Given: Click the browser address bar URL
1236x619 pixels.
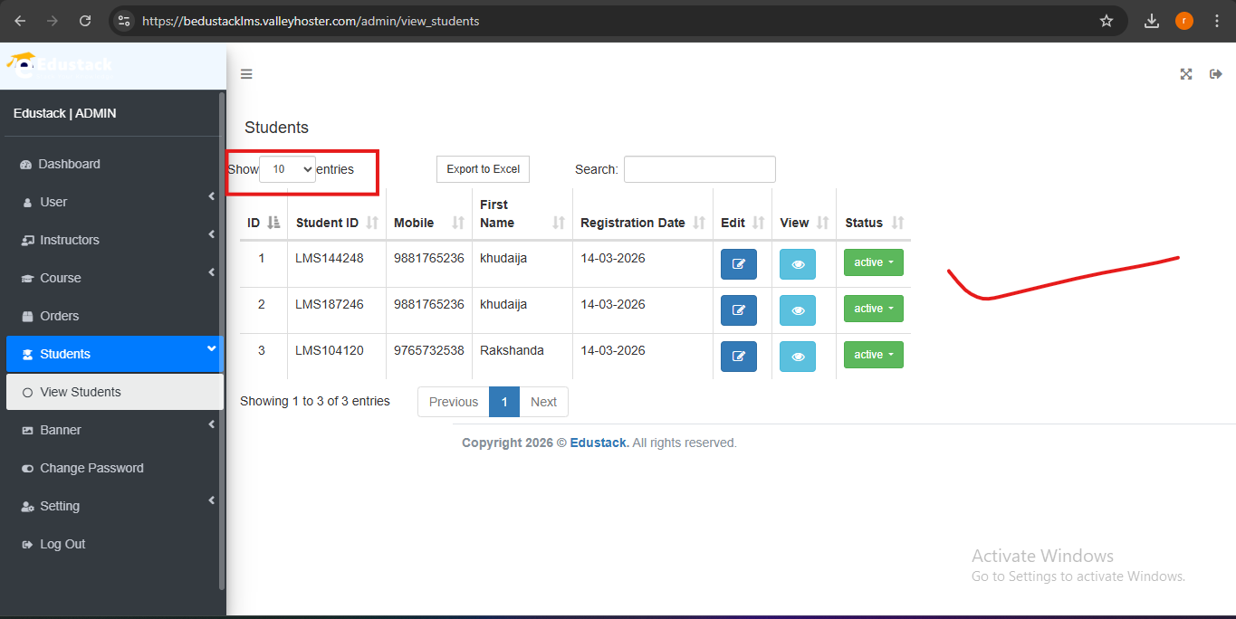Looking at the screenshot, I should 311,21.
